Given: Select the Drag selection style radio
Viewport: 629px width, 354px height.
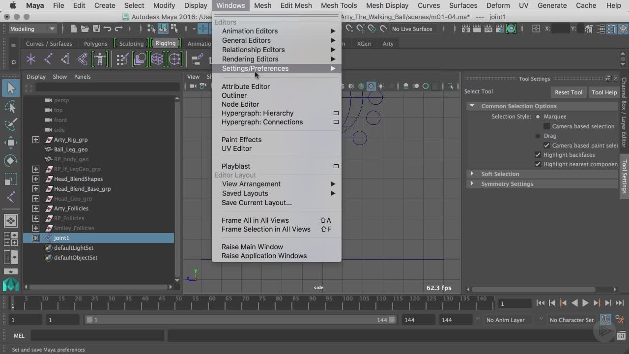Looking at the screenshot, I should pos(538,136).
